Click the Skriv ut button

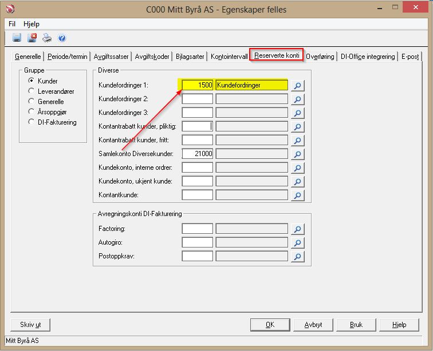[30, 325]
